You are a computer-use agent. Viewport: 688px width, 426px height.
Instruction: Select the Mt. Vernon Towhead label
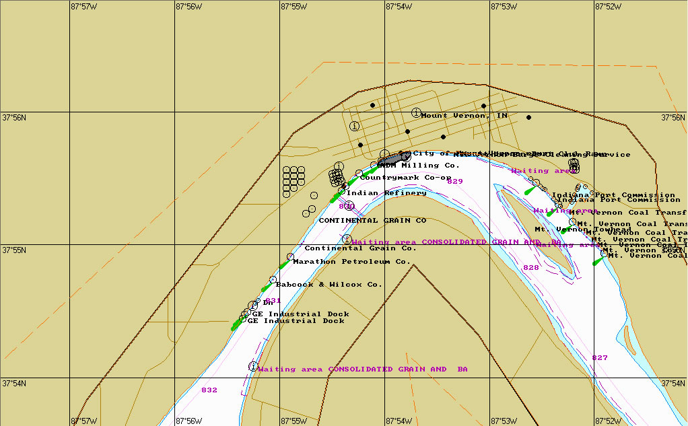(x=583, y=229)
